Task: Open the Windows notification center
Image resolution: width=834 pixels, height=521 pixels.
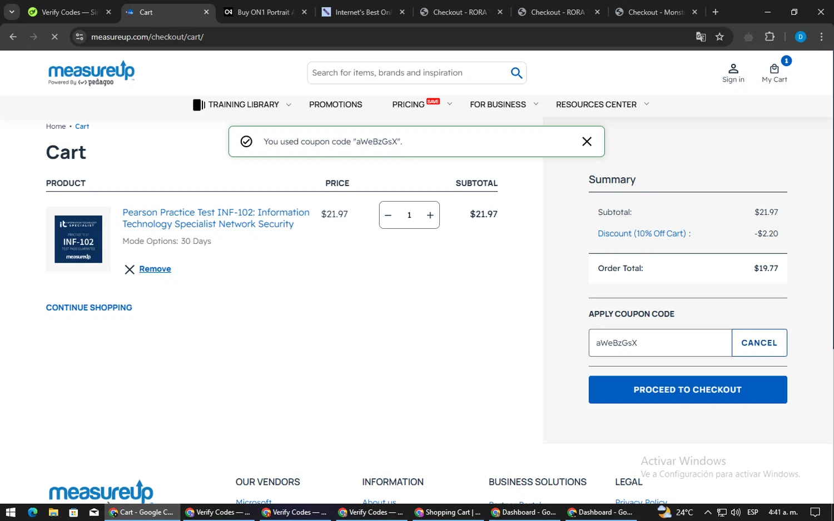Action: click(x=815, y=512)
